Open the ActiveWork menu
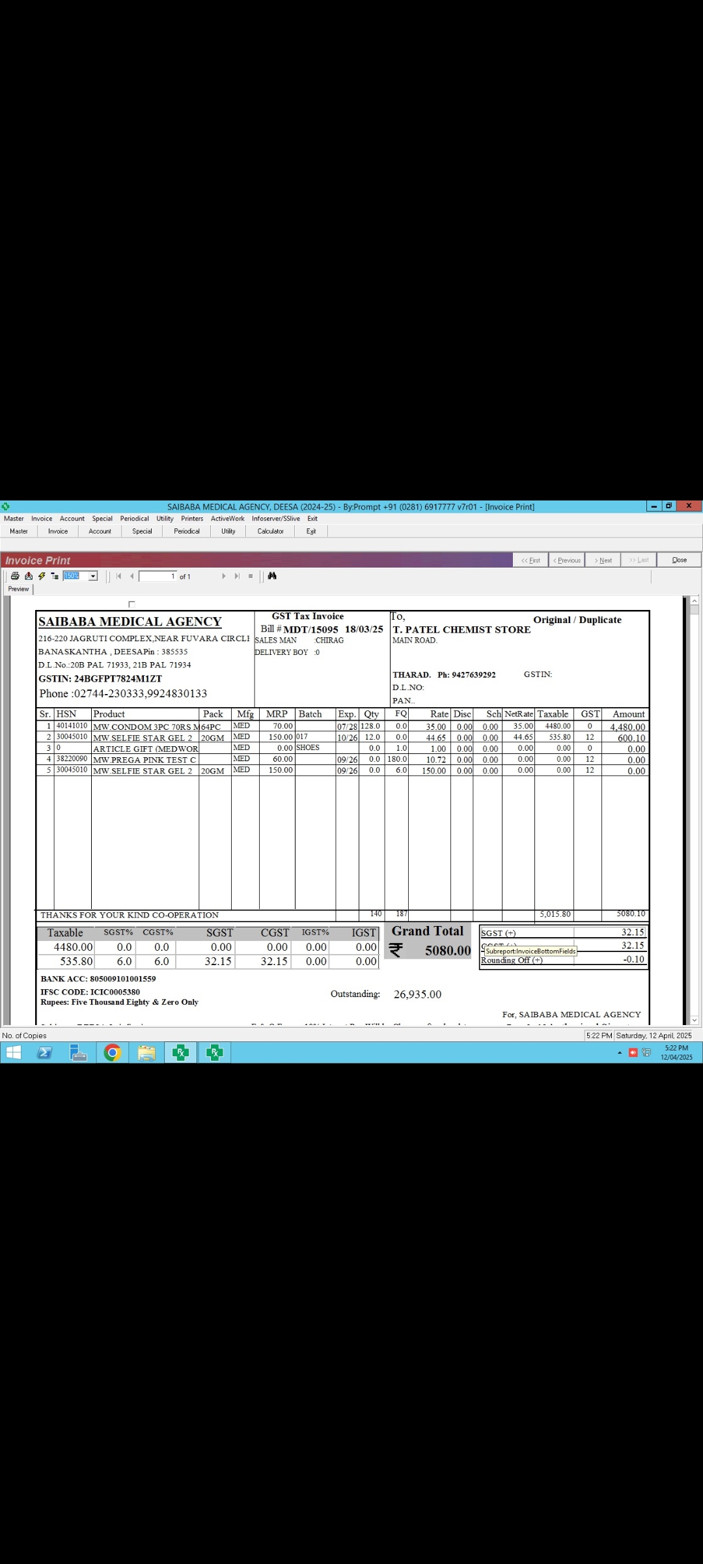 tap(227, 519)
